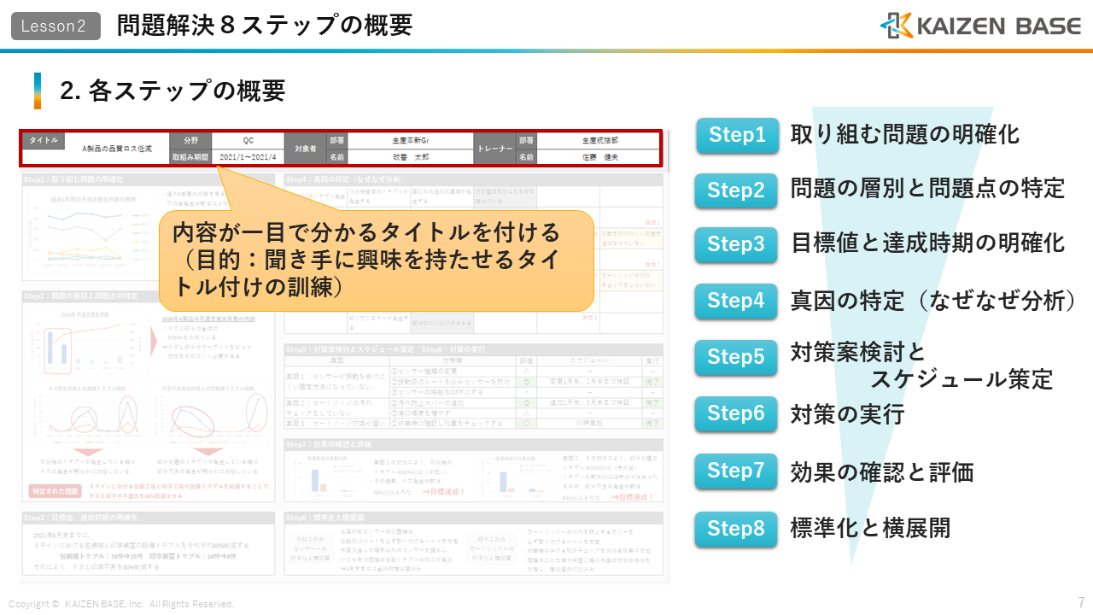Select text 真因の特定（なぜなぜ分析）
1093x615 pixels.
click(x=932, y=301)
